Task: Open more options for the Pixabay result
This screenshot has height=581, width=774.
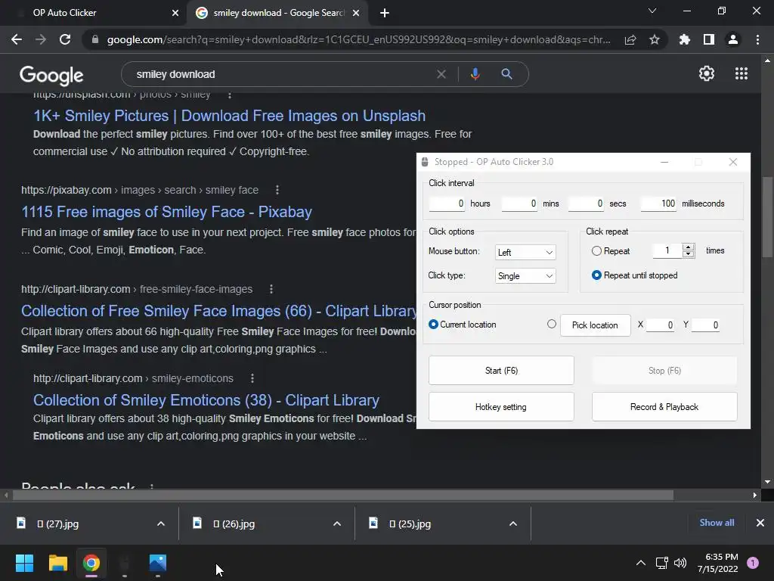Action: (x=277, y=190)
